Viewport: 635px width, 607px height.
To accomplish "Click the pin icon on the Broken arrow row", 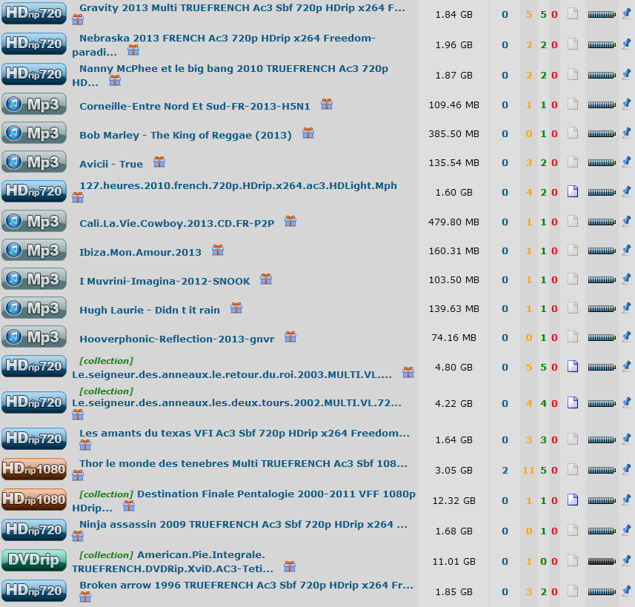I will pos(627,591).
